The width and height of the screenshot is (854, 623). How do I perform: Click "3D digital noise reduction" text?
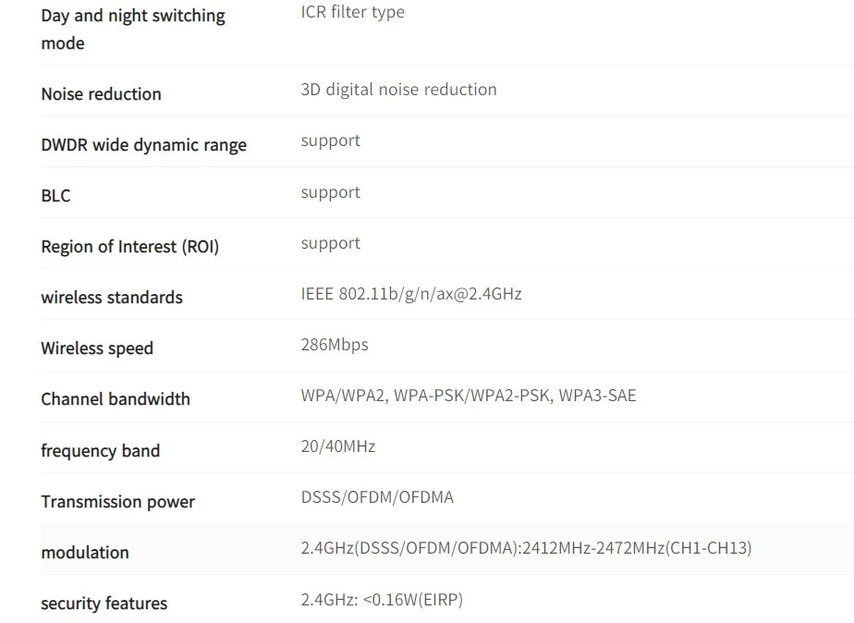(398, 90)
